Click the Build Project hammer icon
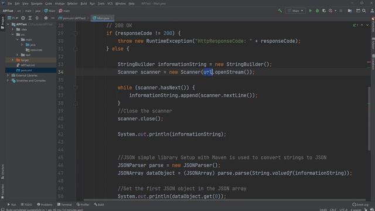Image resolution: width=375 pixels, height=211 pixels. click(x=279, y=11)
